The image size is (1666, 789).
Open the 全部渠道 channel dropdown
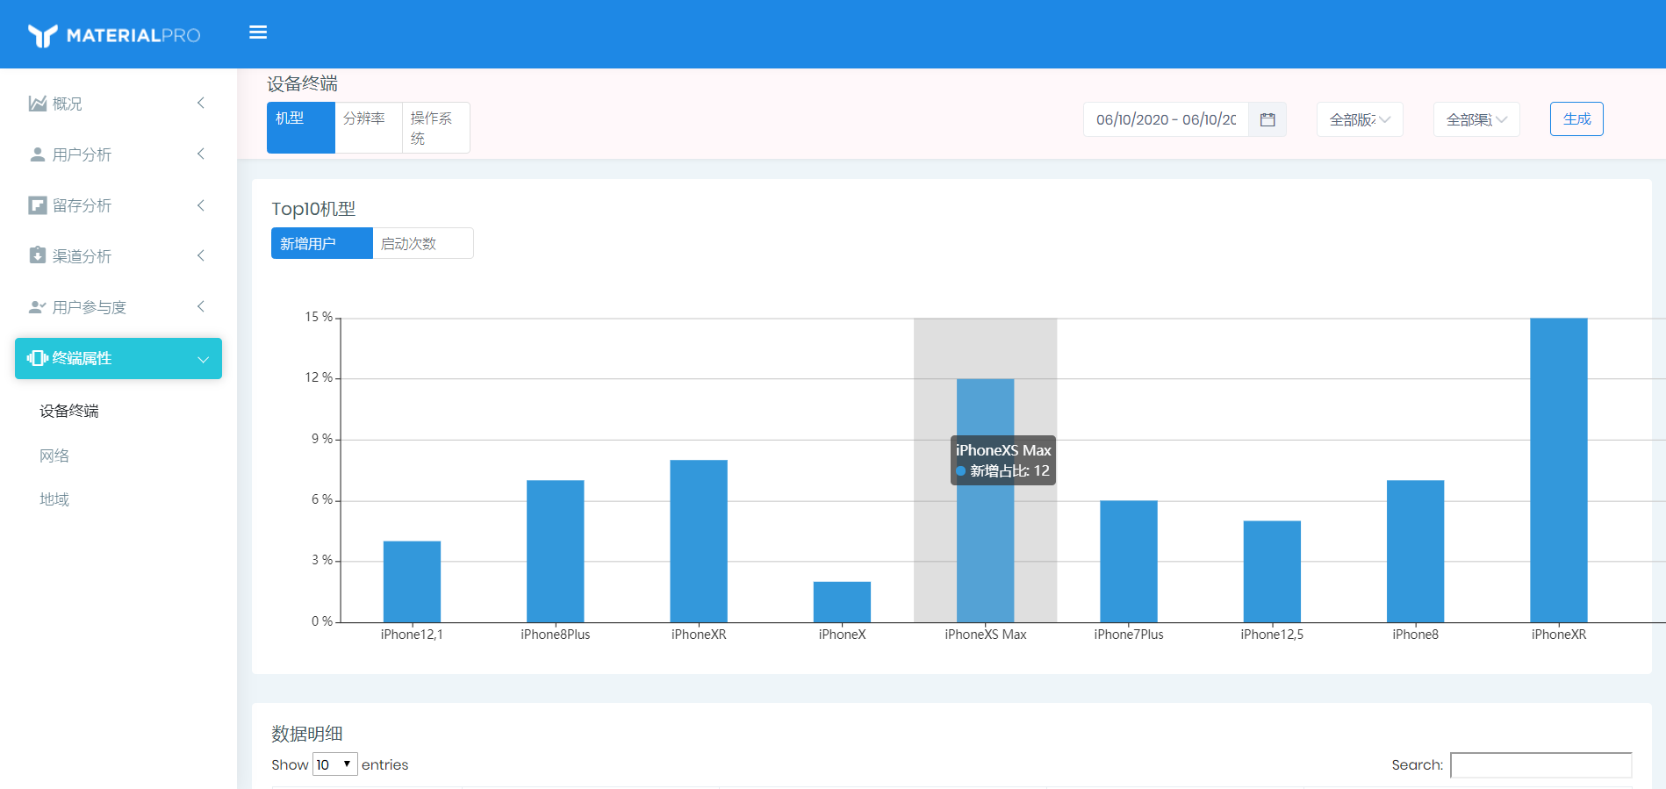[1476, 119]
